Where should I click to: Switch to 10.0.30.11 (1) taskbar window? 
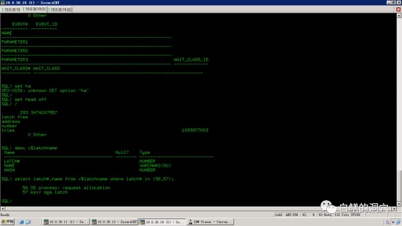[66, 222]
